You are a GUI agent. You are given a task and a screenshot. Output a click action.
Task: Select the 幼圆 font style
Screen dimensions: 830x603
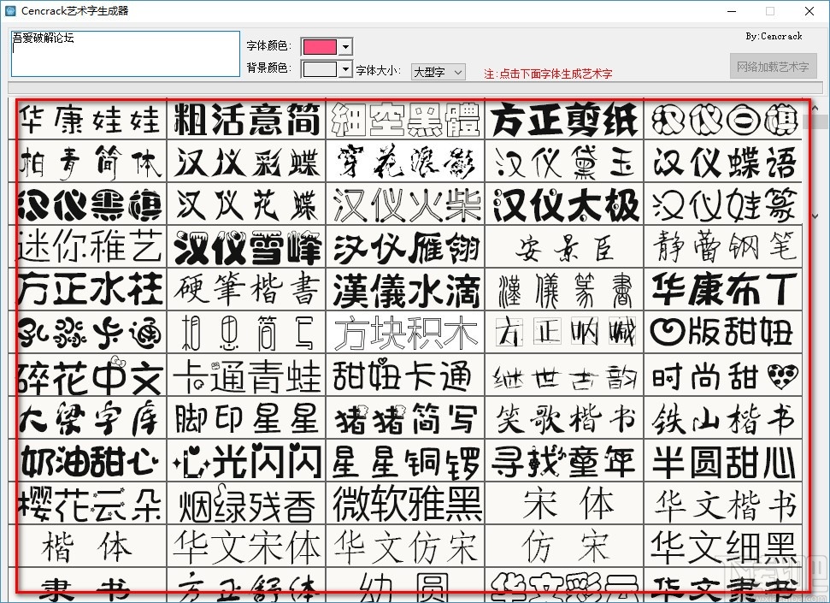[404, 588]
